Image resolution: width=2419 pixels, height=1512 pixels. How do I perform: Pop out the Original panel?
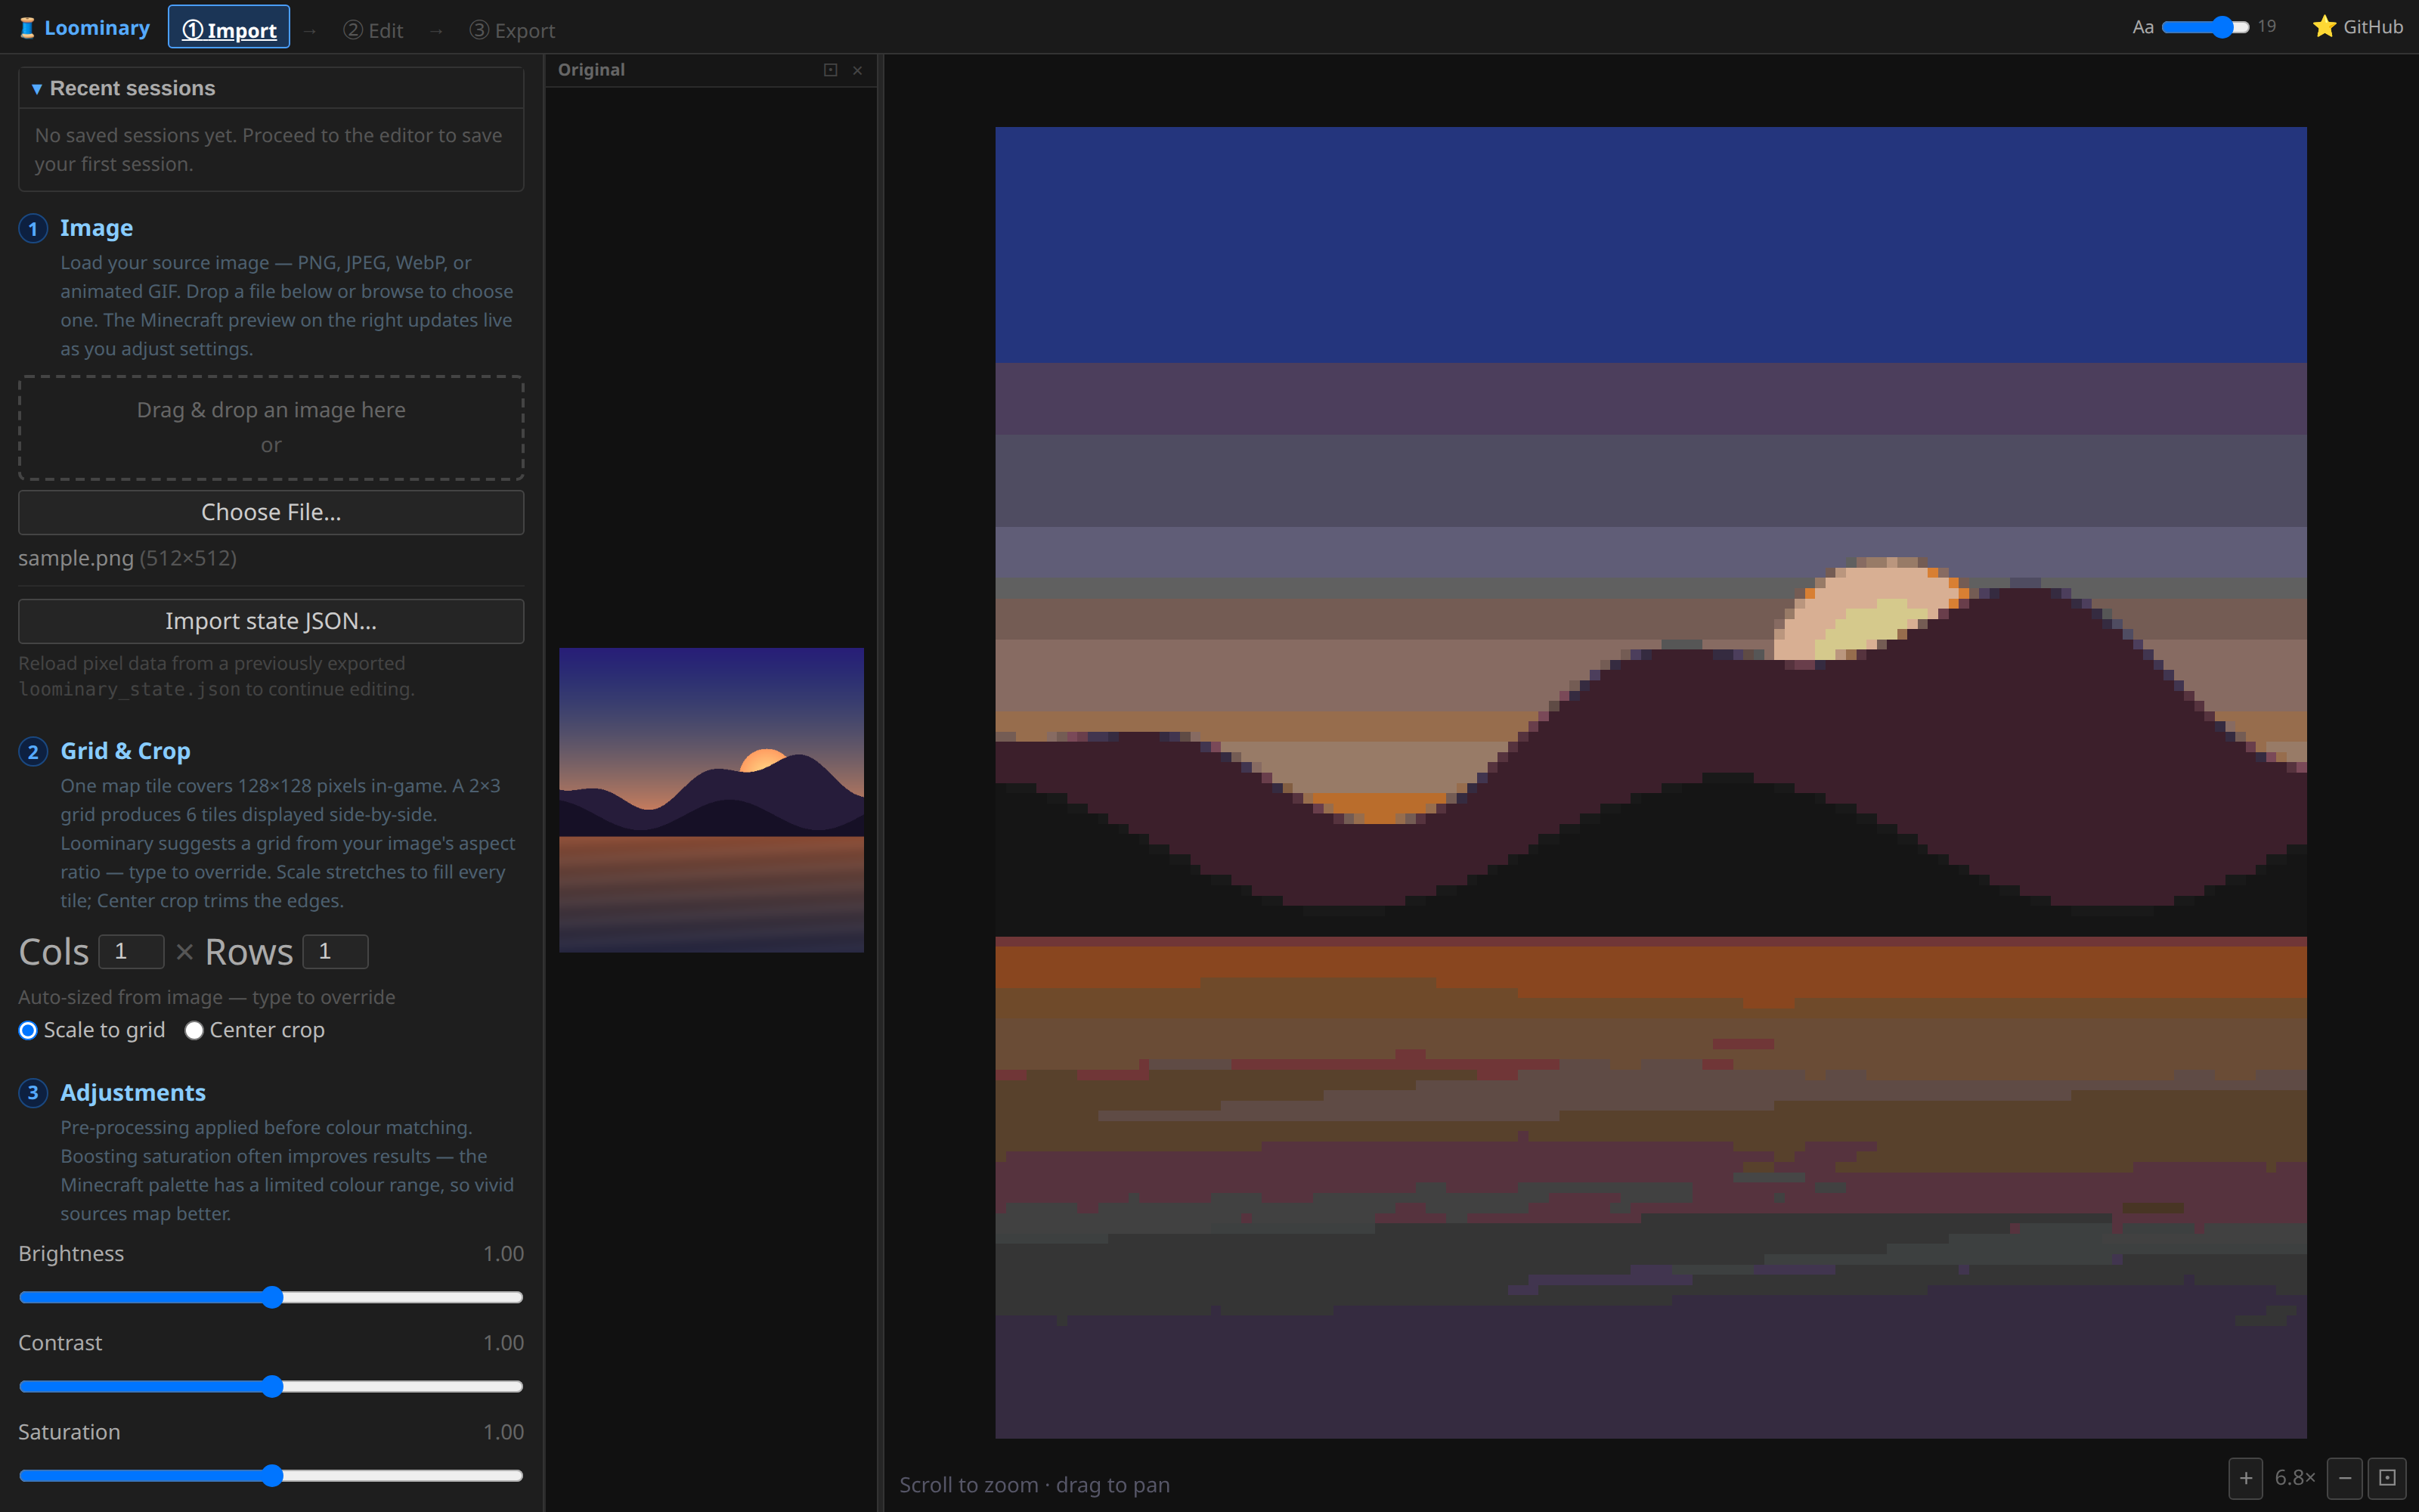coord(830,70)
